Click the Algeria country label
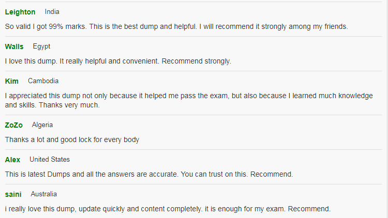 pos(42,125)
